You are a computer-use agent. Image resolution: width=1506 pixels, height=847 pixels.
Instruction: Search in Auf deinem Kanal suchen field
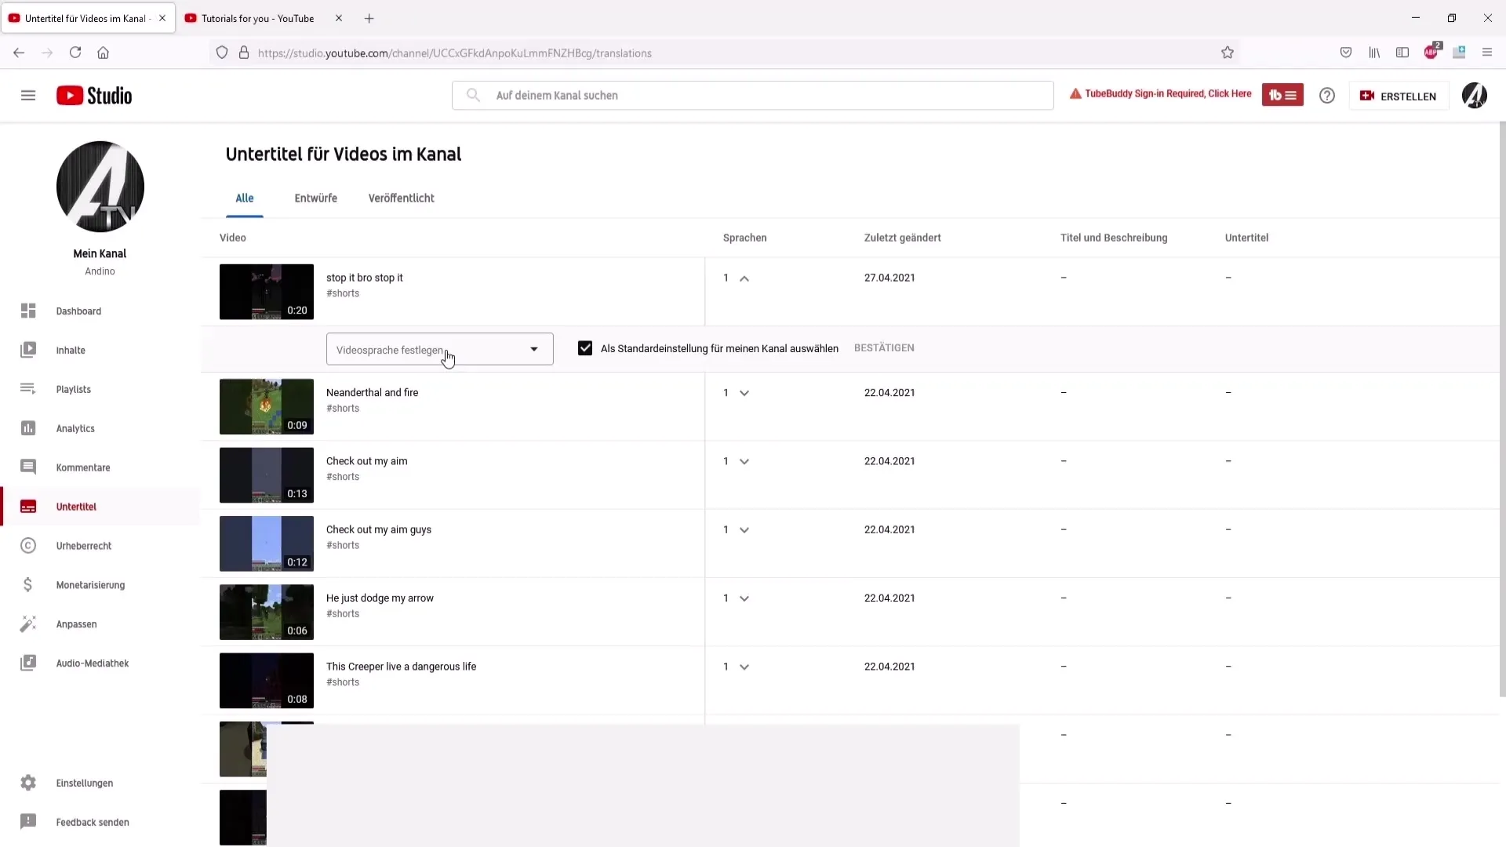[753, 95]
